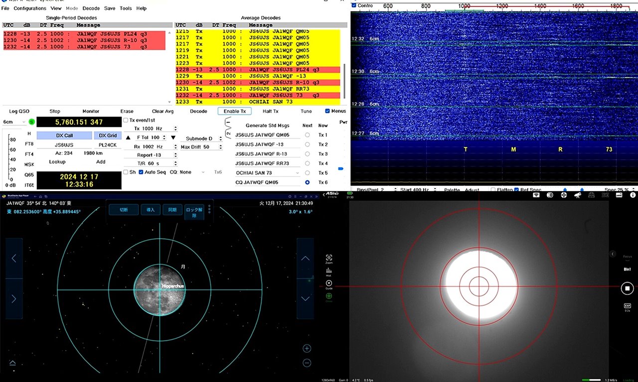The height and width of the screenshot is (382, 638).
Task: Expand the bottom drawer icon on sky map
Action: [x=12, y=363]
